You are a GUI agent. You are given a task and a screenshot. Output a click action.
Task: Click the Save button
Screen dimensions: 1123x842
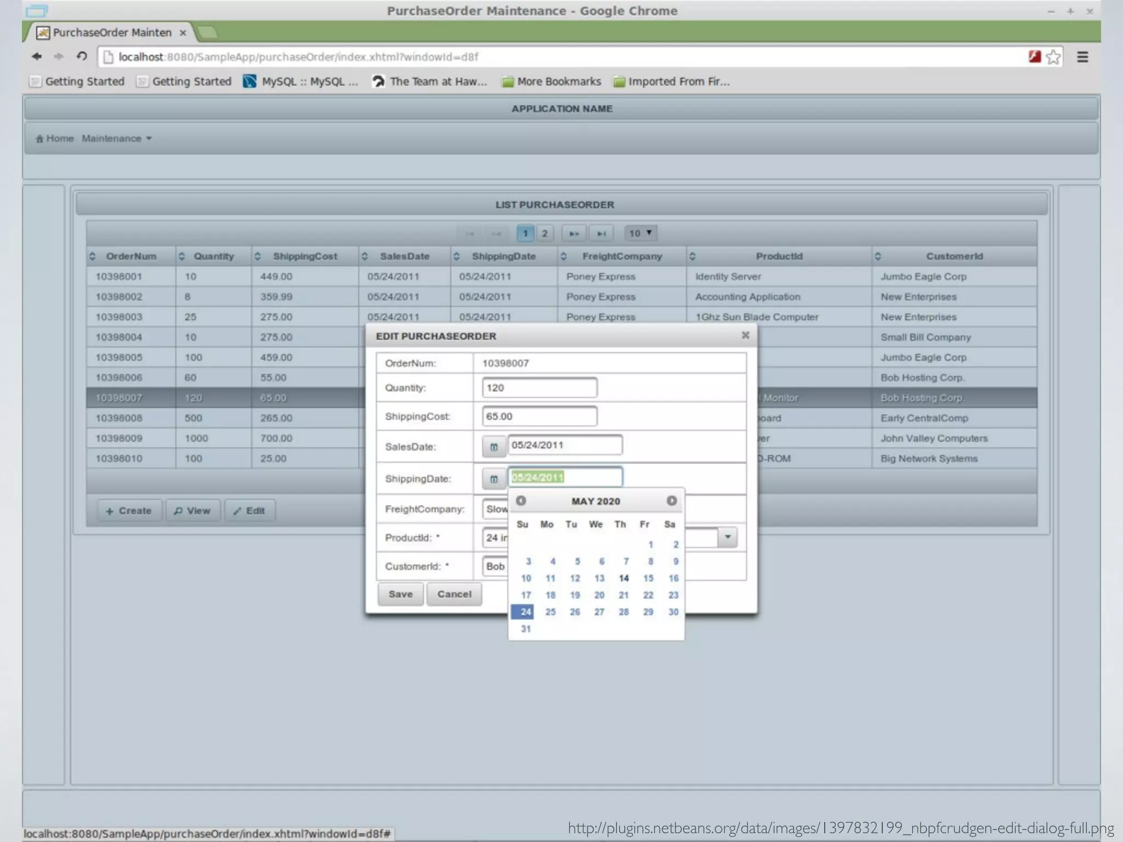click(400, 594)
